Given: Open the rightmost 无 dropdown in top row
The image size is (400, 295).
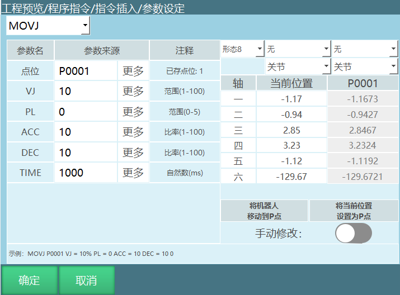Looking at the screenshot, I should tap(365, 49).
